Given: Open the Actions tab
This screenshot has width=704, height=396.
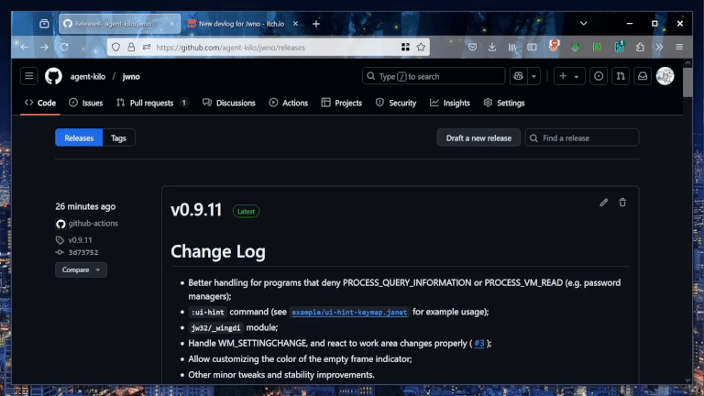Looking at the screenshot, I should click(289, 103).
